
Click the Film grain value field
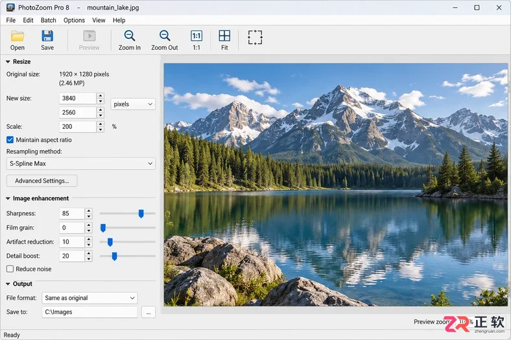coord(72,228)
